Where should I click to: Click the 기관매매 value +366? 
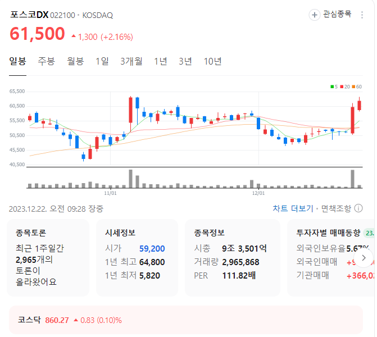coord(360,275)
